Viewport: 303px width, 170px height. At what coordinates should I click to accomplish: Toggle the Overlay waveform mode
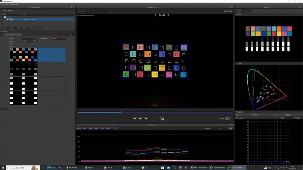78,128
